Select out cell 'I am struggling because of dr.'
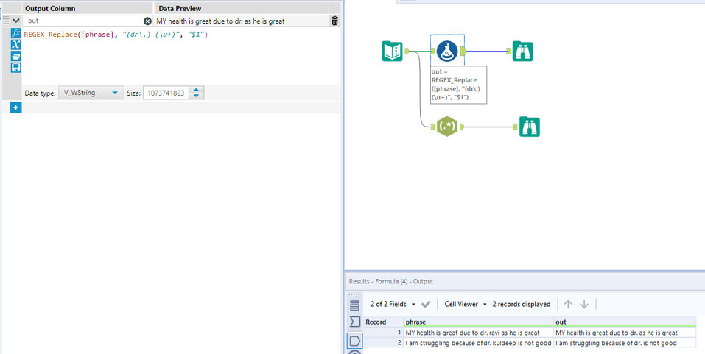Image resolution: width=705 pixels, height=354 pixels. pyautogui.click(x=625, y=343)
